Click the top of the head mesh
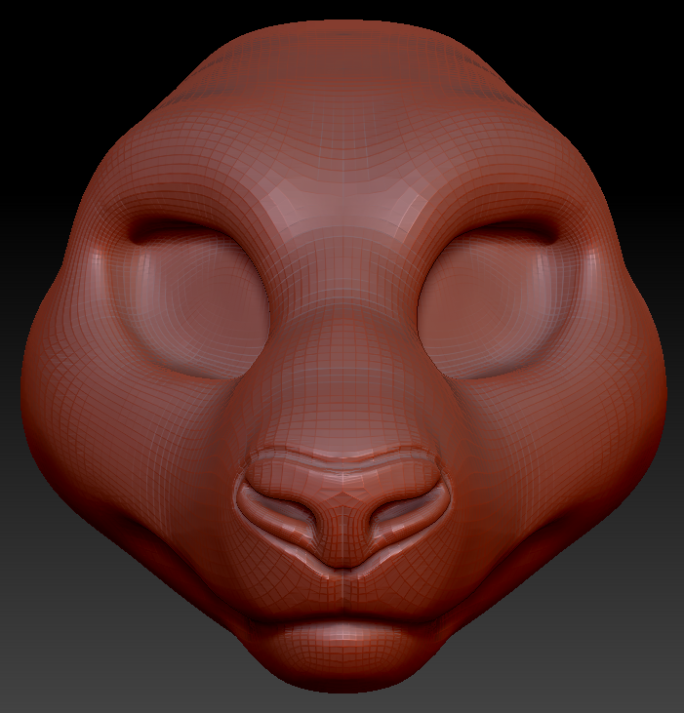This screenshot has width=684, height=713. (343, 49)
